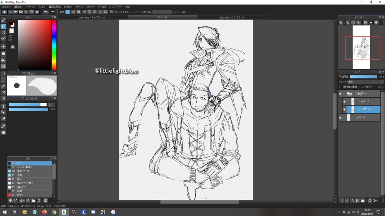
Task: Select the soft eraser brush row
Action: (x=30, y=183)
